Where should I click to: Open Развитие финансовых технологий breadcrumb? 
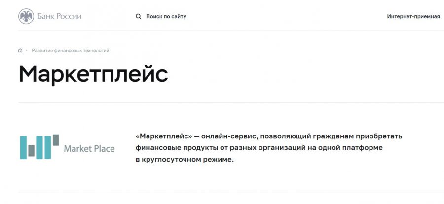[70, 50]
